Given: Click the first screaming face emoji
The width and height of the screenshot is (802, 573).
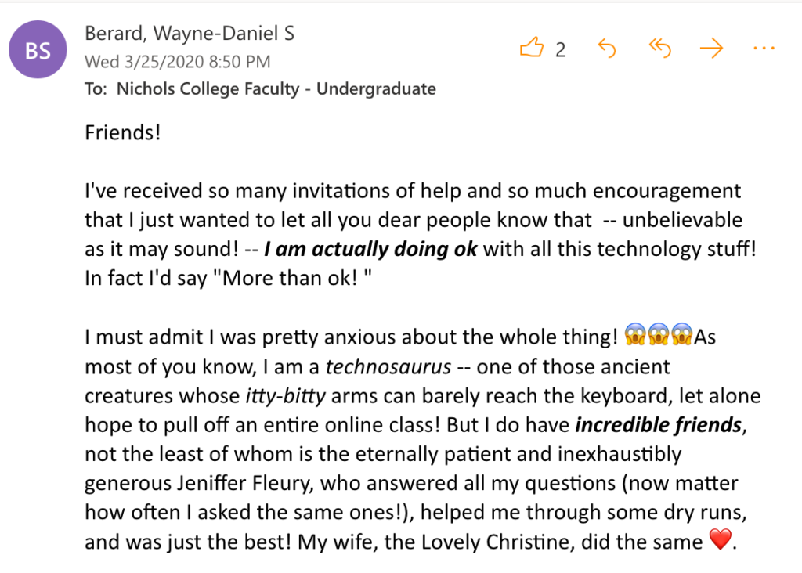Looking at the screenshot, I should 635,337.
